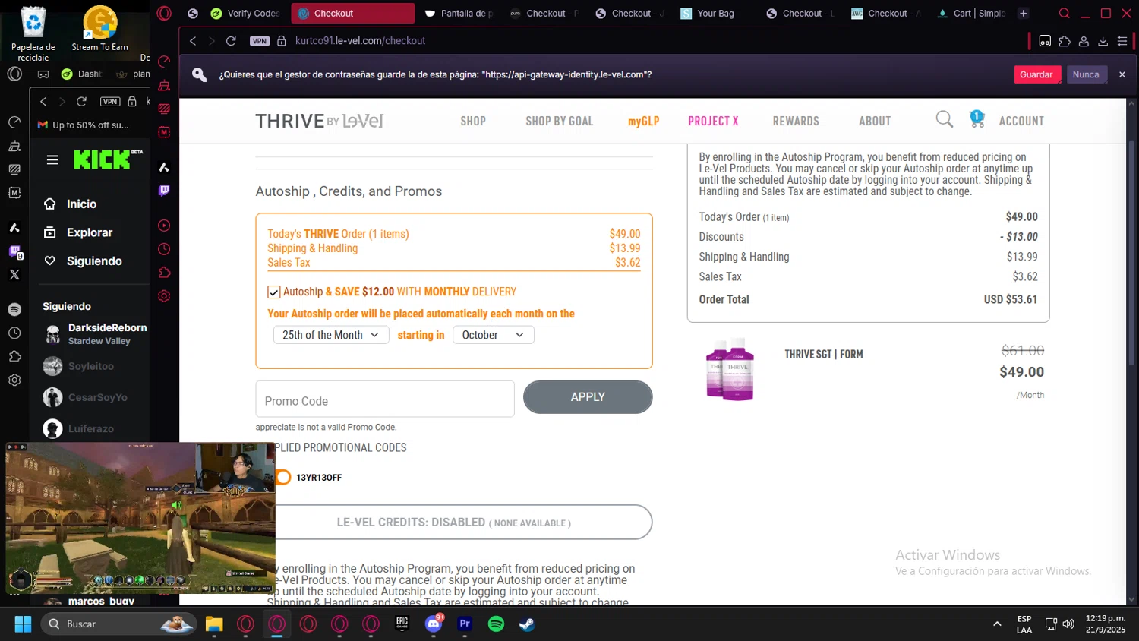This screenshot has width=1139, height=641.
Task: Open DarksideReborn channel in Kick
Action: tap(95, 333)
